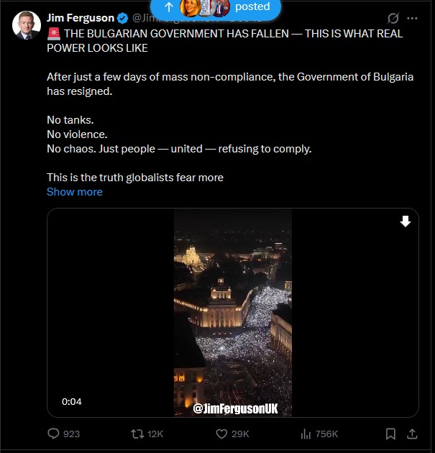This screenshot has width=435, height=453.
Task: Click the @JimFergusonUK watermark on video
Action: pos(235,408)
